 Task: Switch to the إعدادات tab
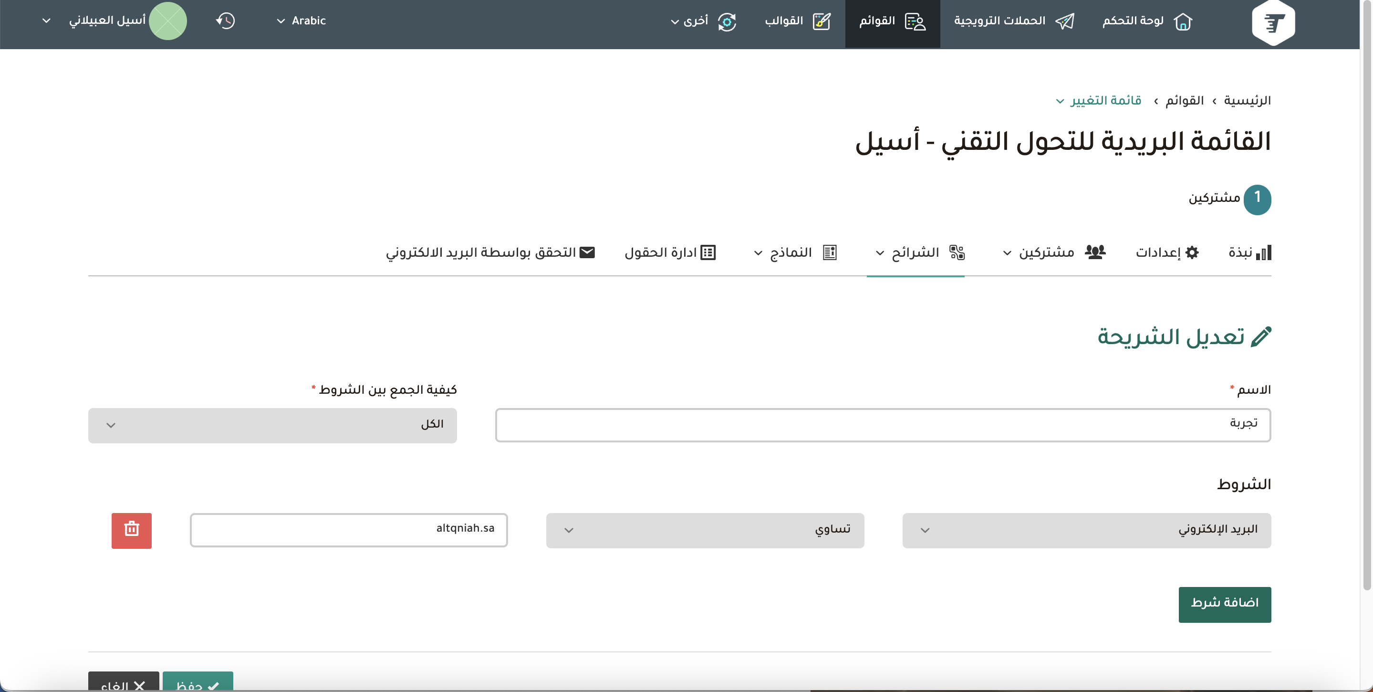[x=1167, y=252]
